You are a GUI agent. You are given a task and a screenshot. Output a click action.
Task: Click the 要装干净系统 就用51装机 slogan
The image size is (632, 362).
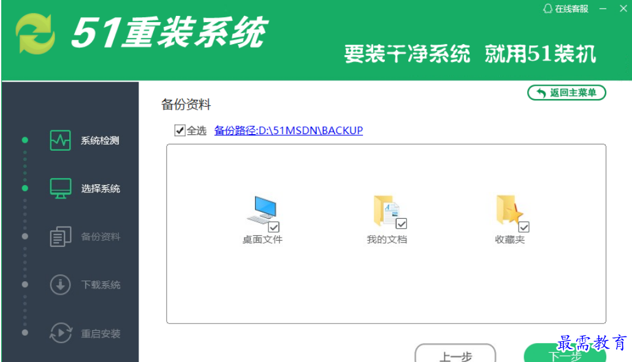click(x=470, y=54)
